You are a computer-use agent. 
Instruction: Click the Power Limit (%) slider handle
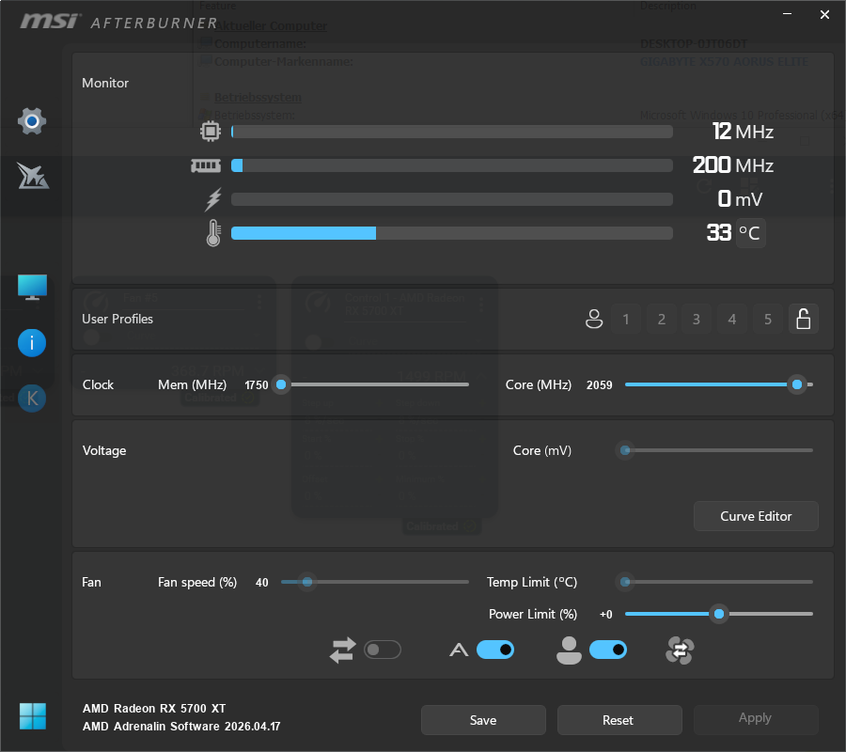[719, 614]
